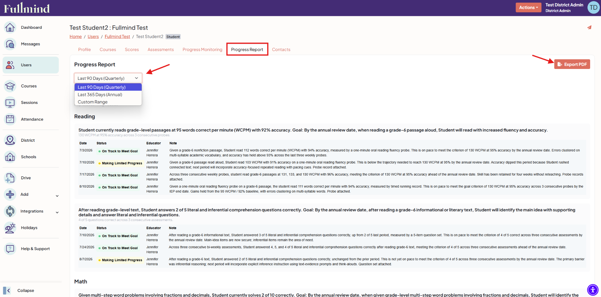This screenshot has width=601, height=297.
Task: Click the Integrations sync icon
Action: (x=10, y=211)
